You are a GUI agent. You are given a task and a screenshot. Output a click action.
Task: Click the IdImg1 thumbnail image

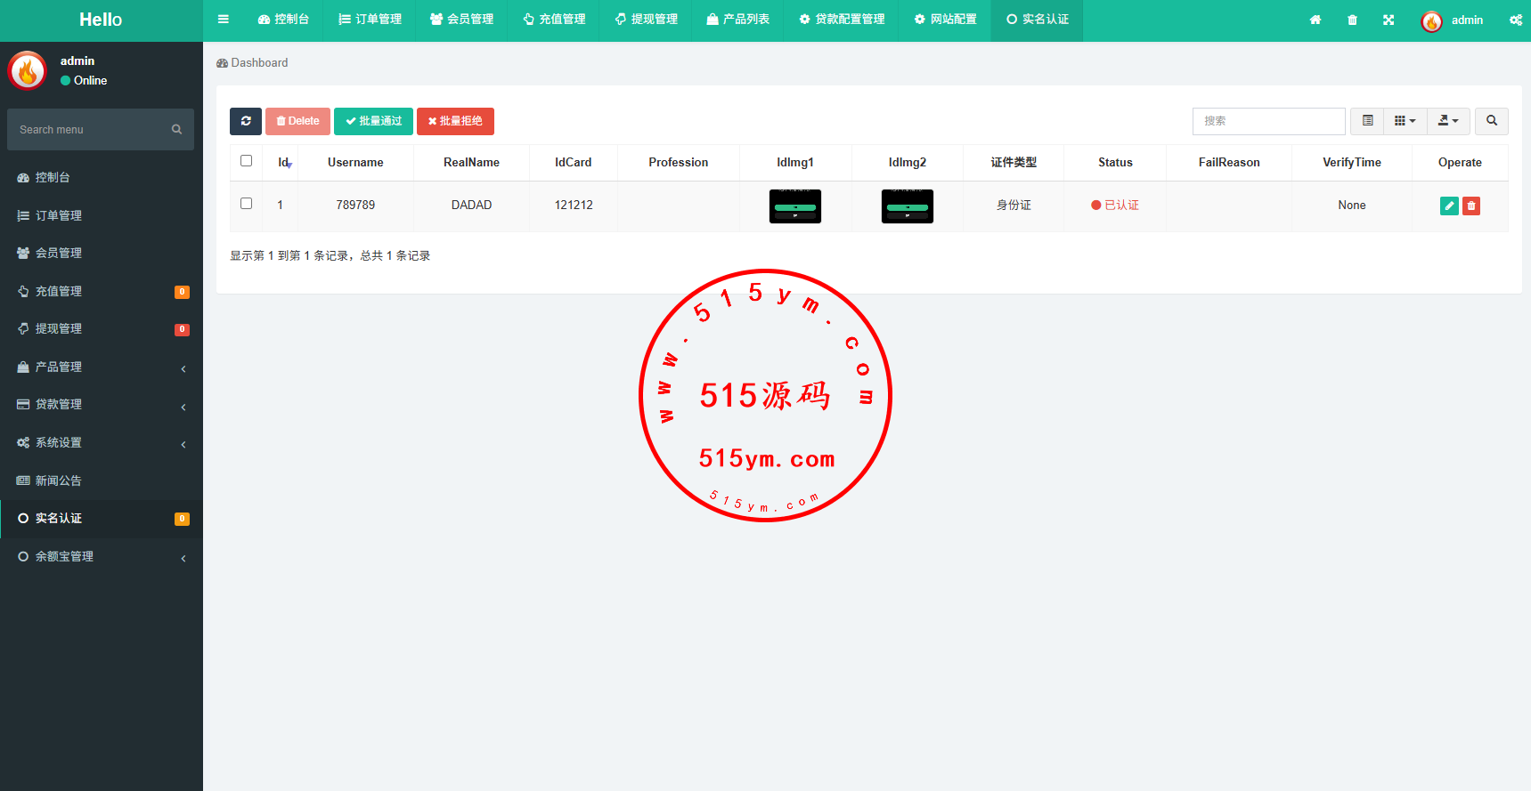point(795,206)
